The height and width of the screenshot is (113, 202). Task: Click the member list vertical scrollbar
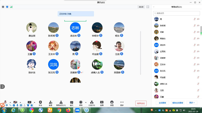[x=201, y=30]
